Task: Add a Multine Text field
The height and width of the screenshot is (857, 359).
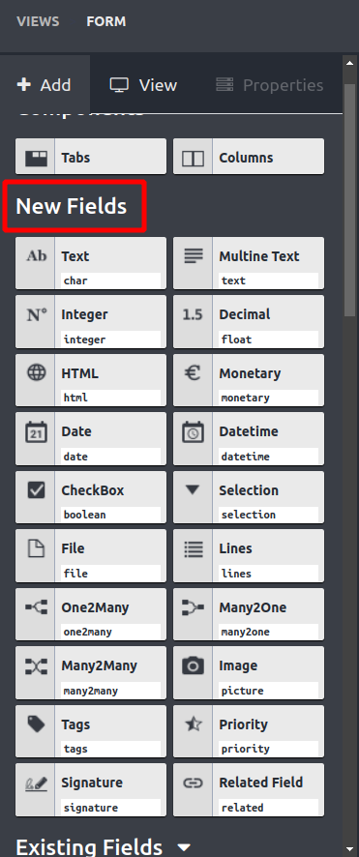Action: click(249, 263)
